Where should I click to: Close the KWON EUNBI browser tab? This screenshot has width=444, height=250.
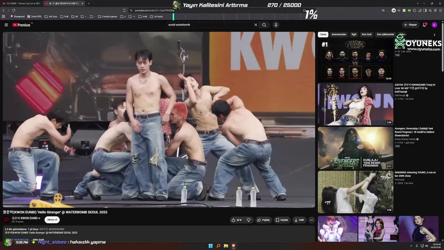[82, 3]
